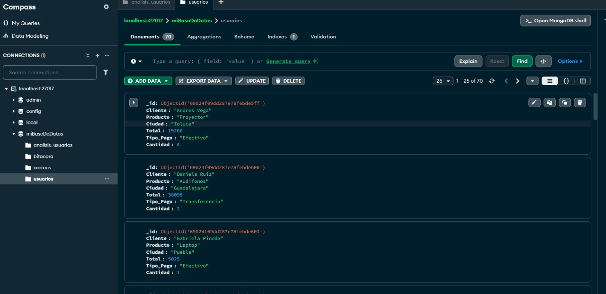Copy the first document with the copy icon
Screen dimensions: 606x294
[549, 103]
